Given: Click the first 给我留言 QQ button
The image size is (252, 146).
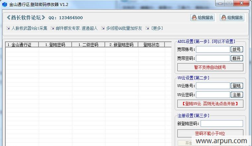Looking at the screenshot, I should click(203, 18).
